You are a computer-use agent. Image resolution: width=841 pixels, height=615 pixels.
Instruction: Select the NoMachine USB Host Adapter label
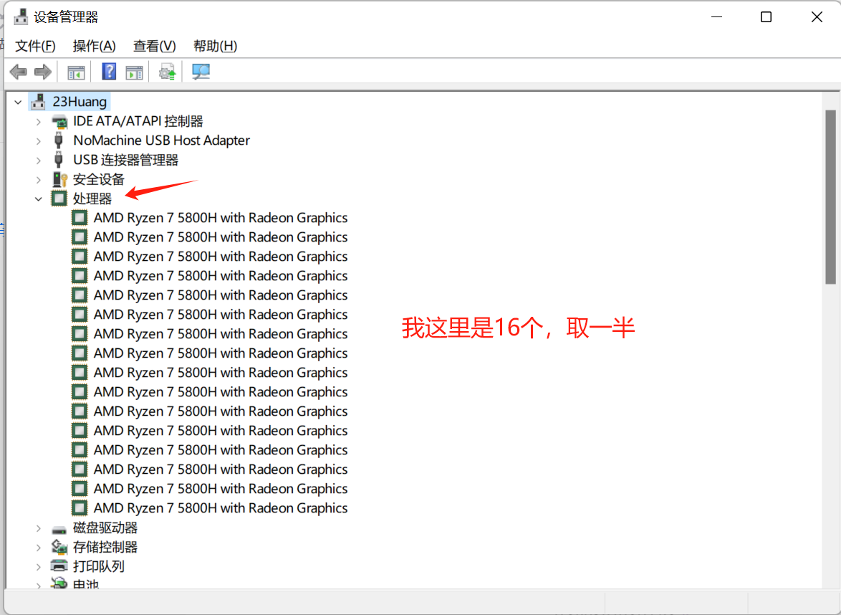[161, 140]
